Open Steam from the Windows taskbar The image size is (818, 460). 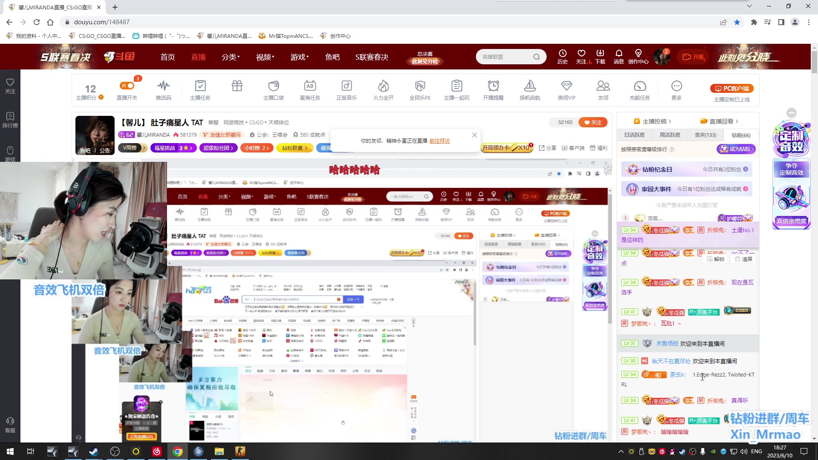[94, 451]
